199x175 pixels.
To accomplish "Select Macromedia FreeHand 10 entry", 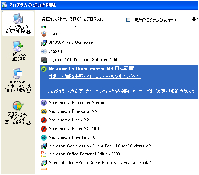I will 72,137.
